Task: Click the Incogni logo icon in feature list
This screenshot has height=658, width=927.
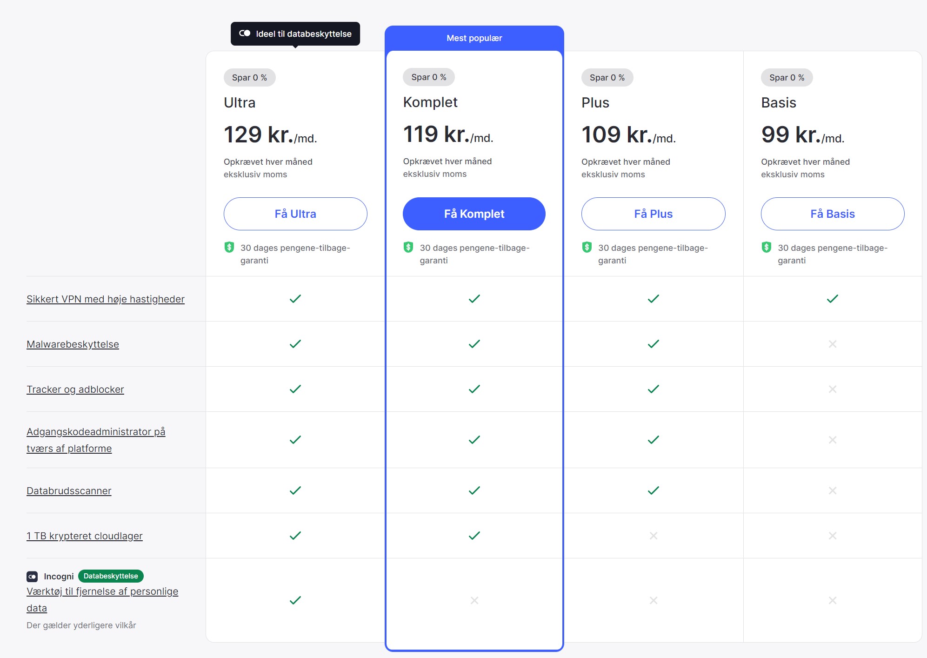Action: coord(32,577)
